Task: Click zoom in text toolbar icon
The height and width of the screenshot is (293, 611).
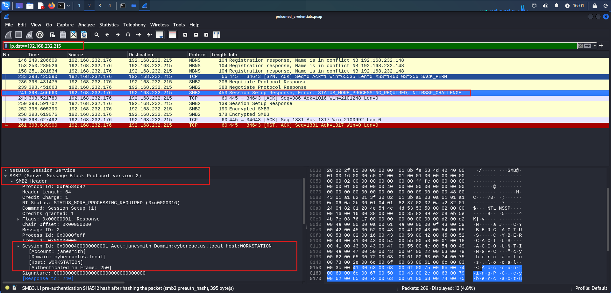Action: (185, 35)
